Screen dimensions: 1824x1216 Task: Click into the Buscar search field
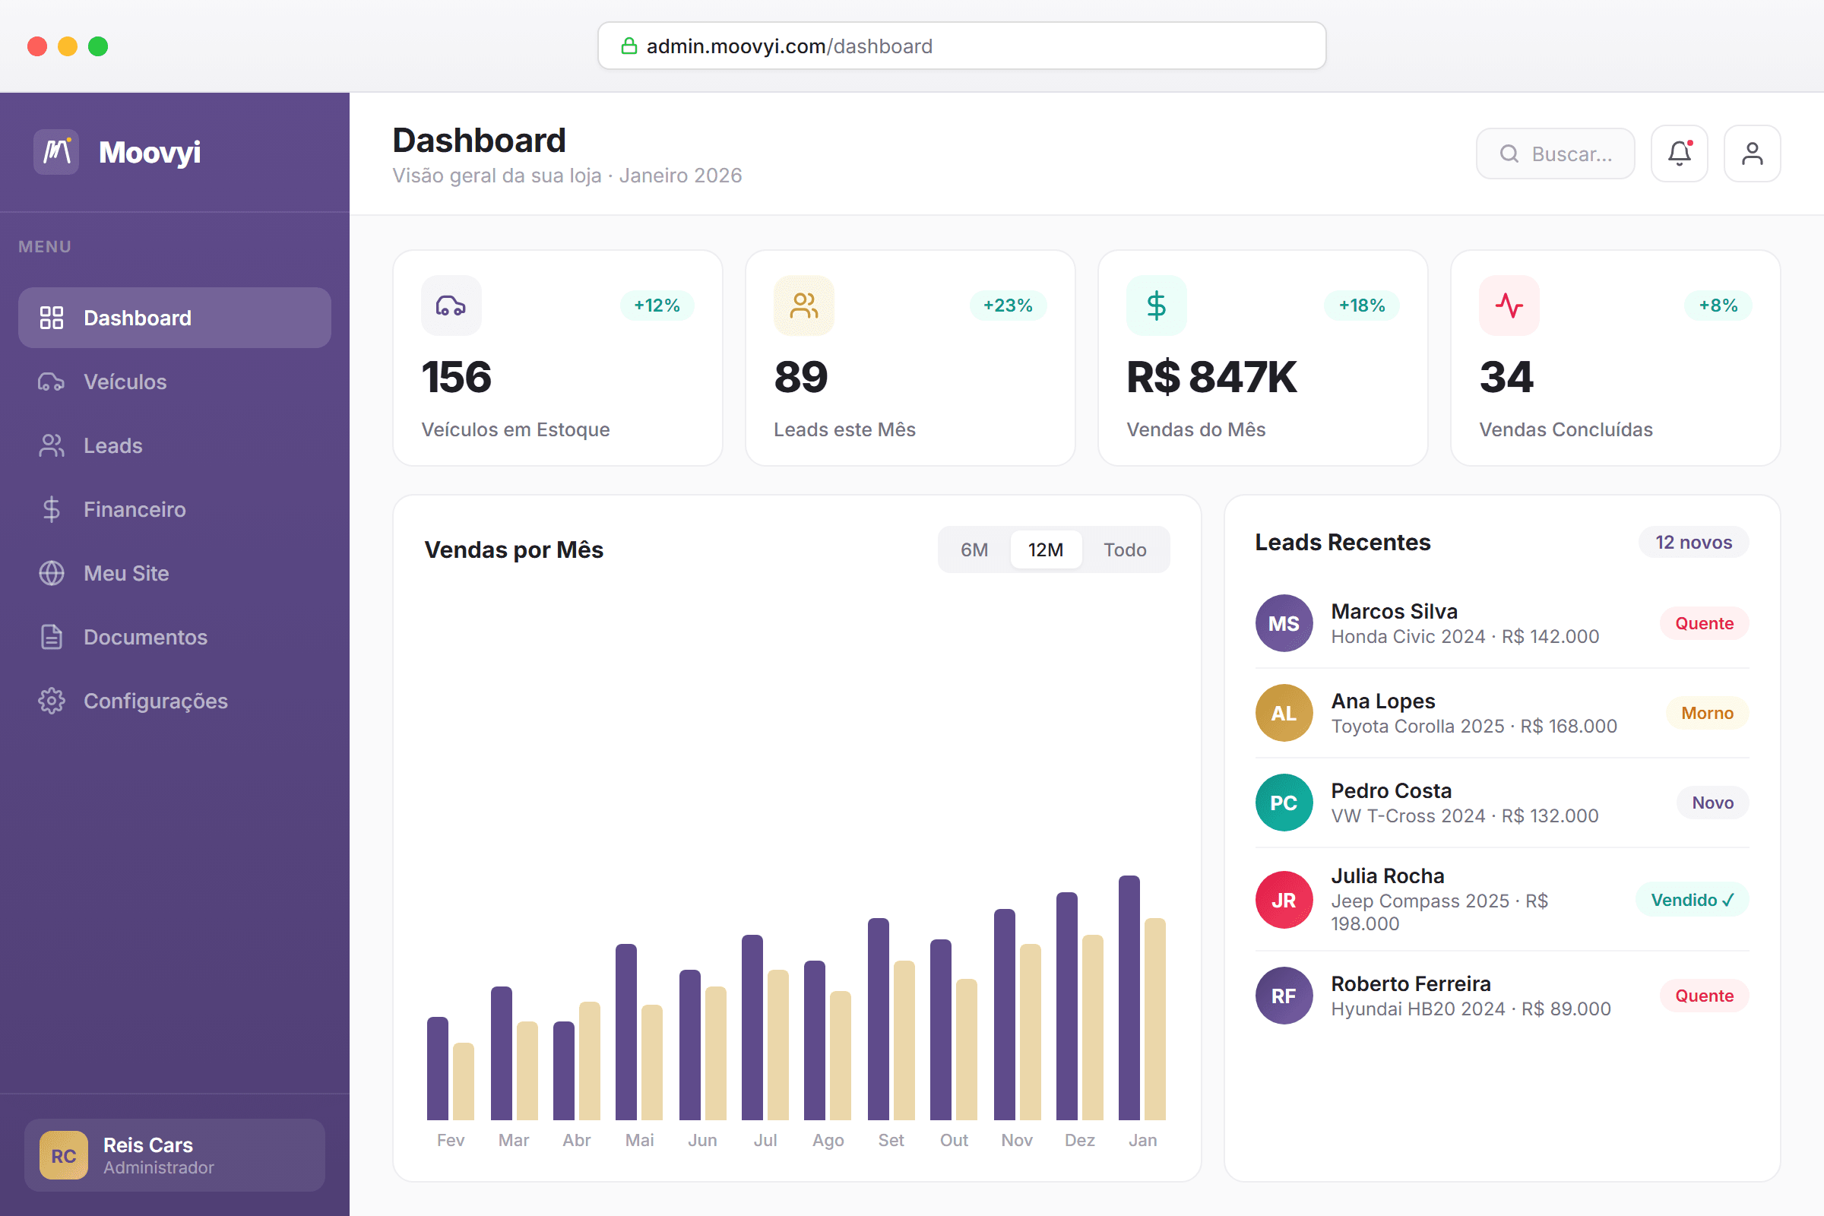pos(1555,153)
